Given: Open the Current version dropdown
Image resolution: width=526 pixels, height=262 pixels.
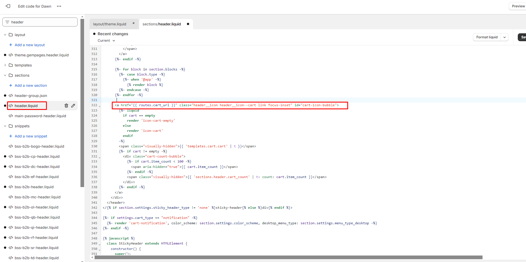Looking at the screenshot, I should click(x=106, y=41).
